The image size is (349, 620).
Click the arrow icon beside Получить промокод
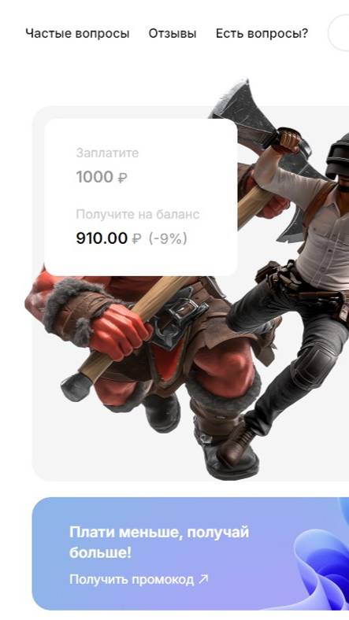click(203, 579)
